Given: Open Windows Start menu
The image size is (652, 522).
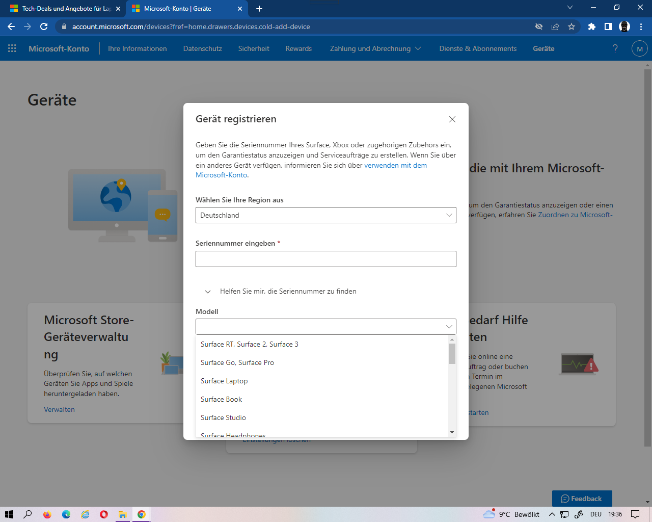Looking at the screenshot, I should [x=9, y=514].
